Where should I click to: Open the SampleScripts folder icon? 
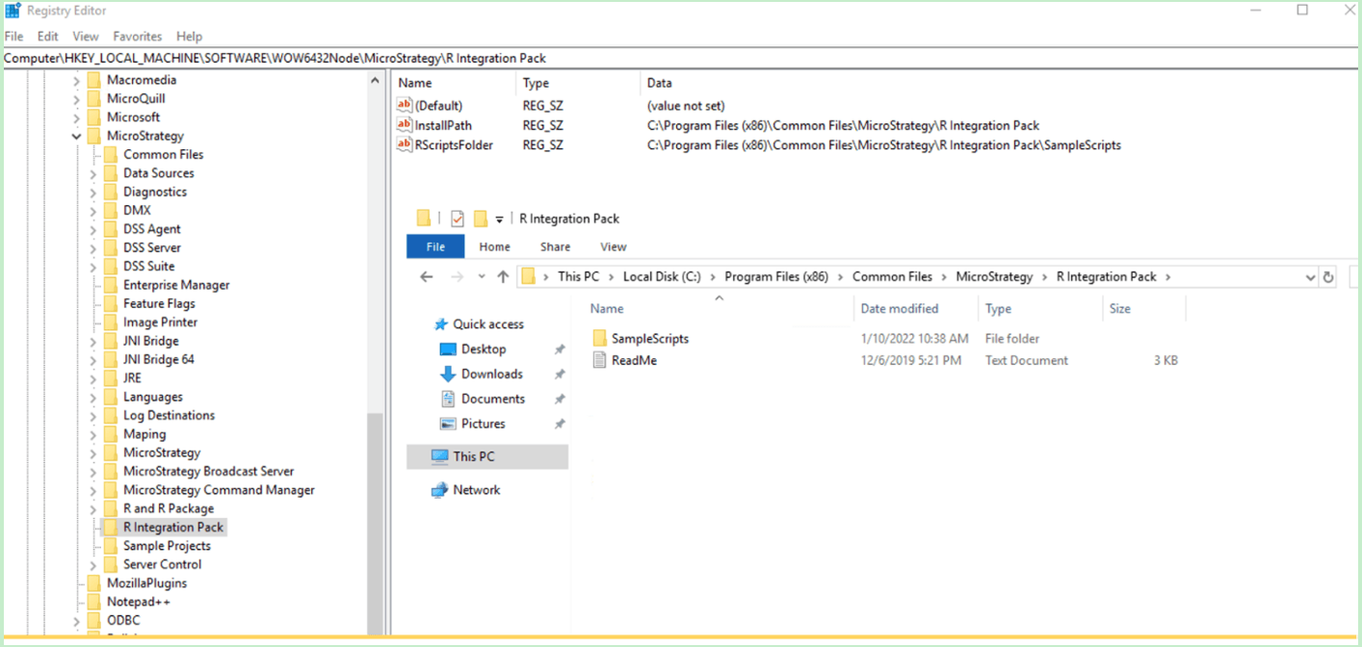tap(599, 339)
